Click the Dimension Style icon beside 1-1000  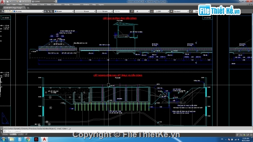tap(152, 11)
